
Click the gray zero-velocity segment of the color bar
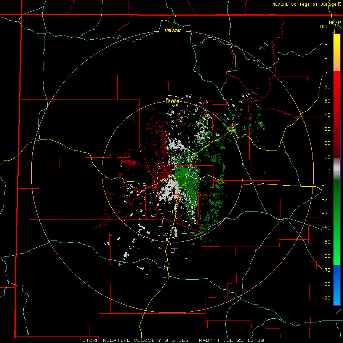[x=337, y=169]
